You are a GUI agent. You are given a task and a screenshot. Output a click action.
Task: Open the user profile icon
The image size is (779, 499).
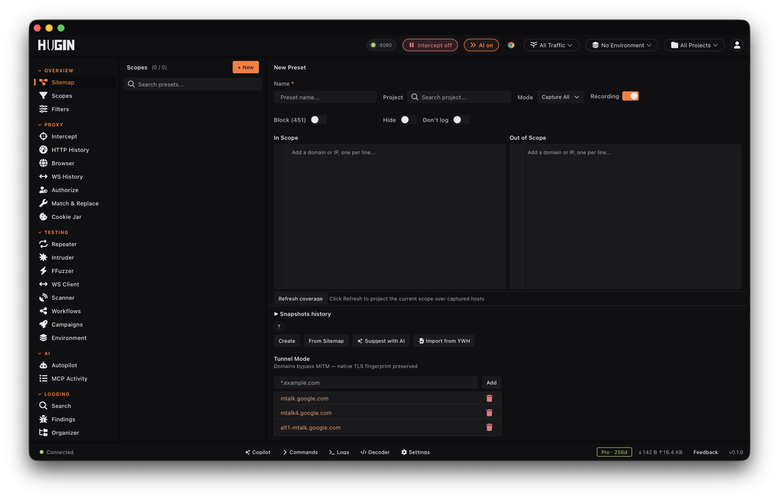tap(737, 45)
